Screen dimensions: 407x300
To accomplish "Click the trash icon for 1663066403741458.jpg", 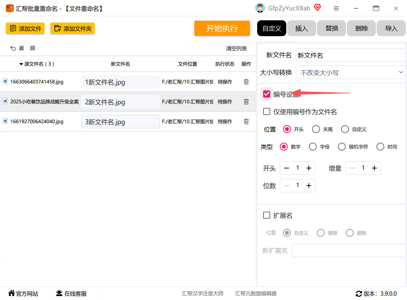I will coord(246,82).
